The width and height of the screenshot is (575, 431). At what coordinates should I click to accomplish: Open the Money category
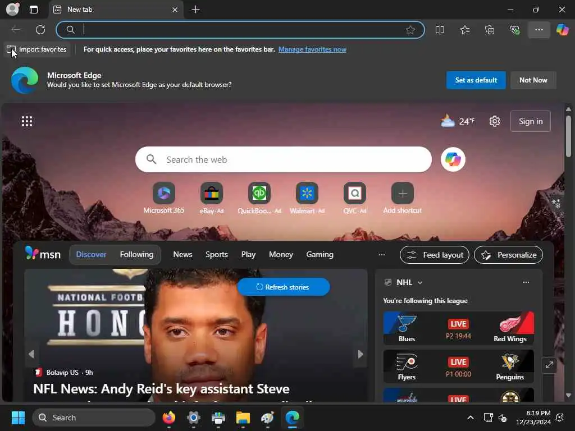tap(281, 254)
